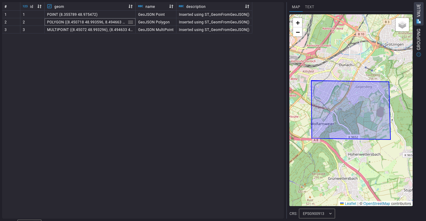Click the 123 numeric type icon on the id column
This screenshot has height=221, width=426.
(25, 6)
